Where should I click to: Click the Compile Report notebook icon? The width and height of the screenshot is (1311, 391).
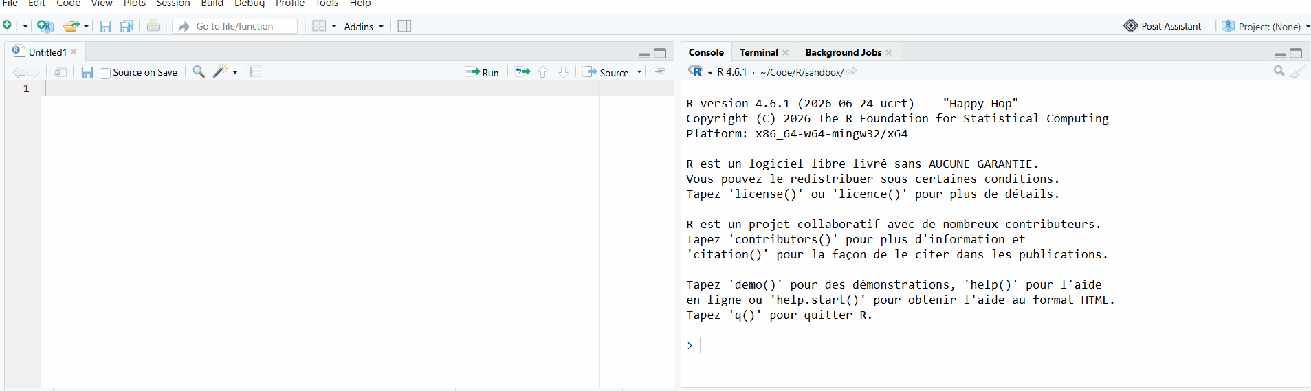255,71
